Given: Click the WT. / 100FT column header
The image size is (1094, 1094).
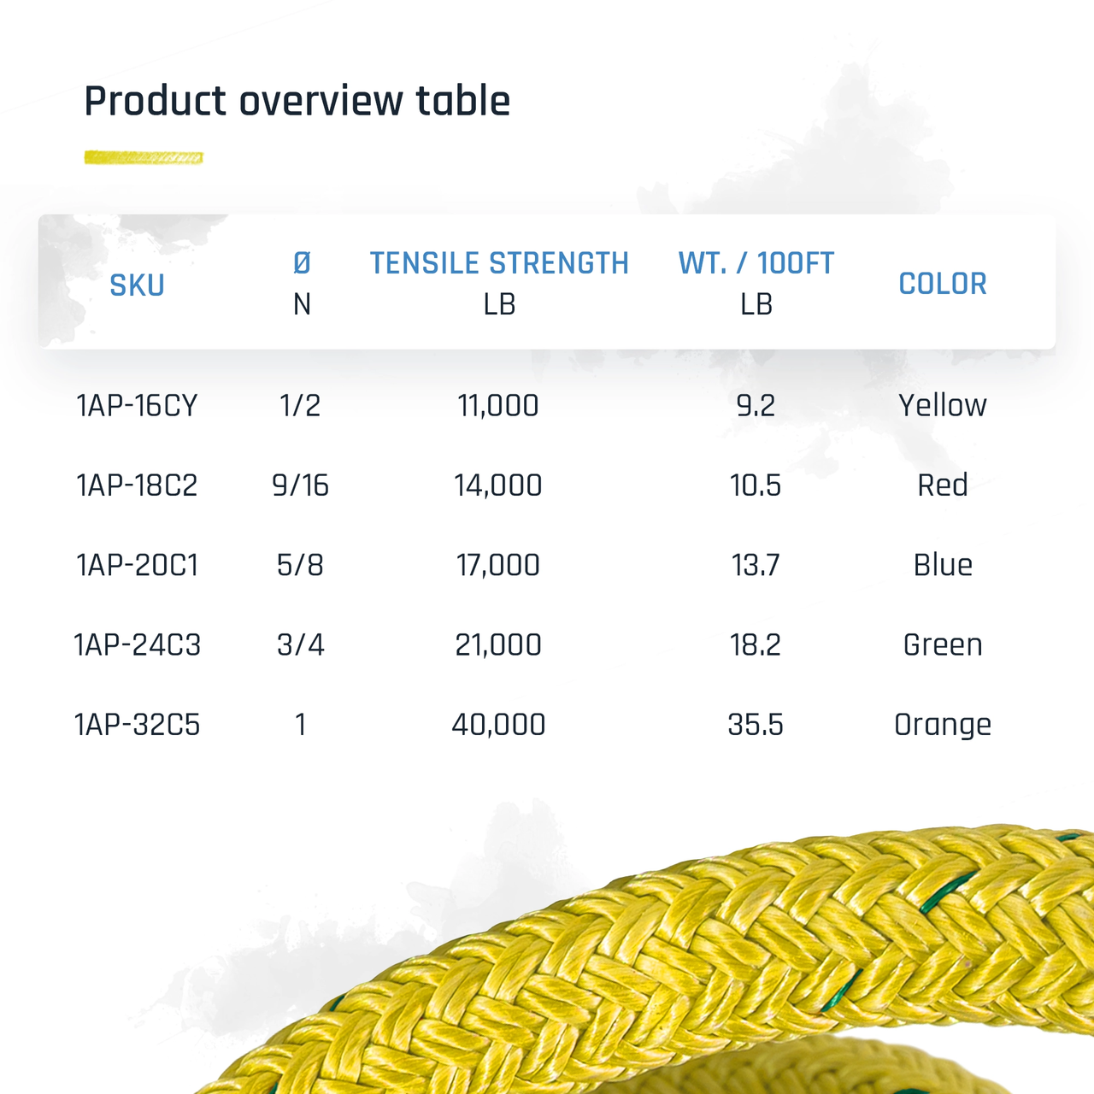Looking at the screenshot, I should coord(756,263).
